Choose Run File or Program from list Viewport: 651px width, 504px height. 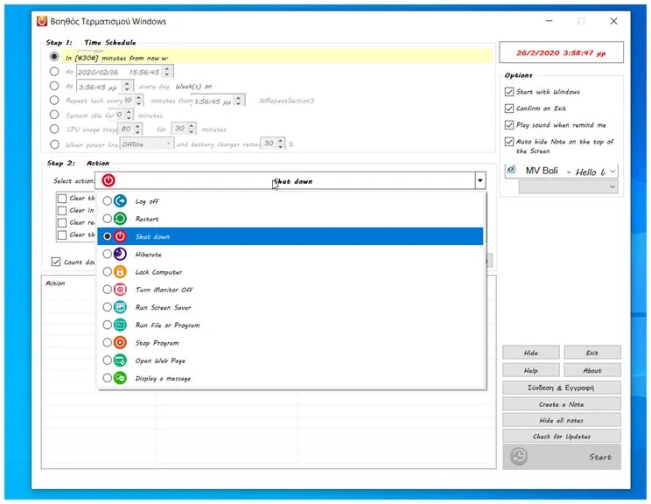pos(290,325)
